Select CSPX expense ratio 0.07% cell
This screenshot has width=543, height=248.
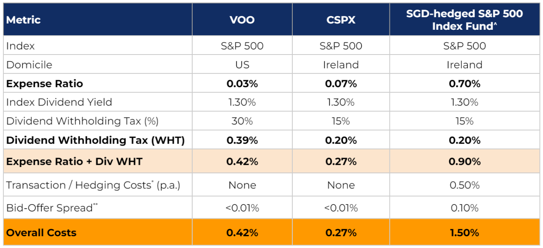[341, 84]
